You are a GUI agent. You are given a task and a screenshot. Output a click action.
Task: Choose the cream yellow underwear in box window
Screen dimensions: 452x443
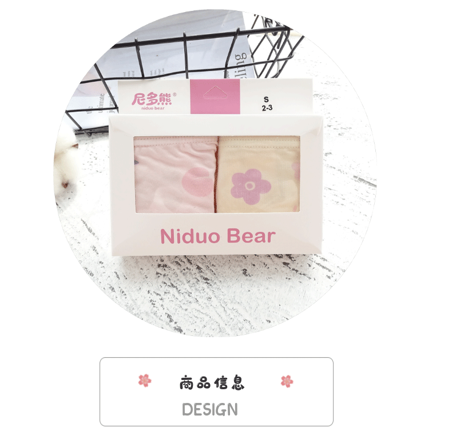[258, 175]
